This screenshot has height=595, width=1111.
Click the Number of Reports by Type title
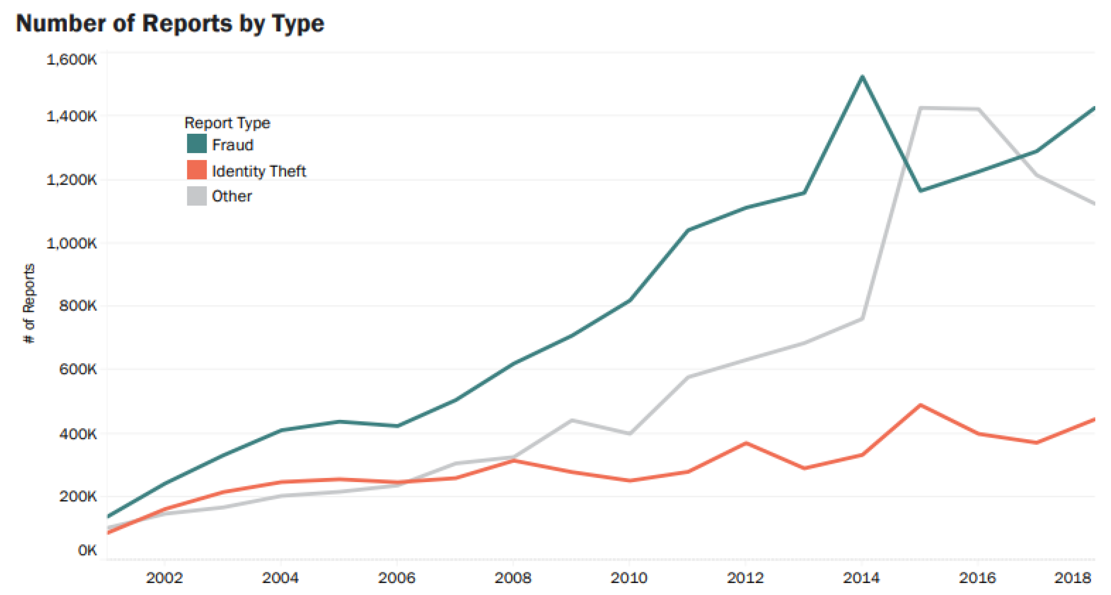(x=170, y=23)
